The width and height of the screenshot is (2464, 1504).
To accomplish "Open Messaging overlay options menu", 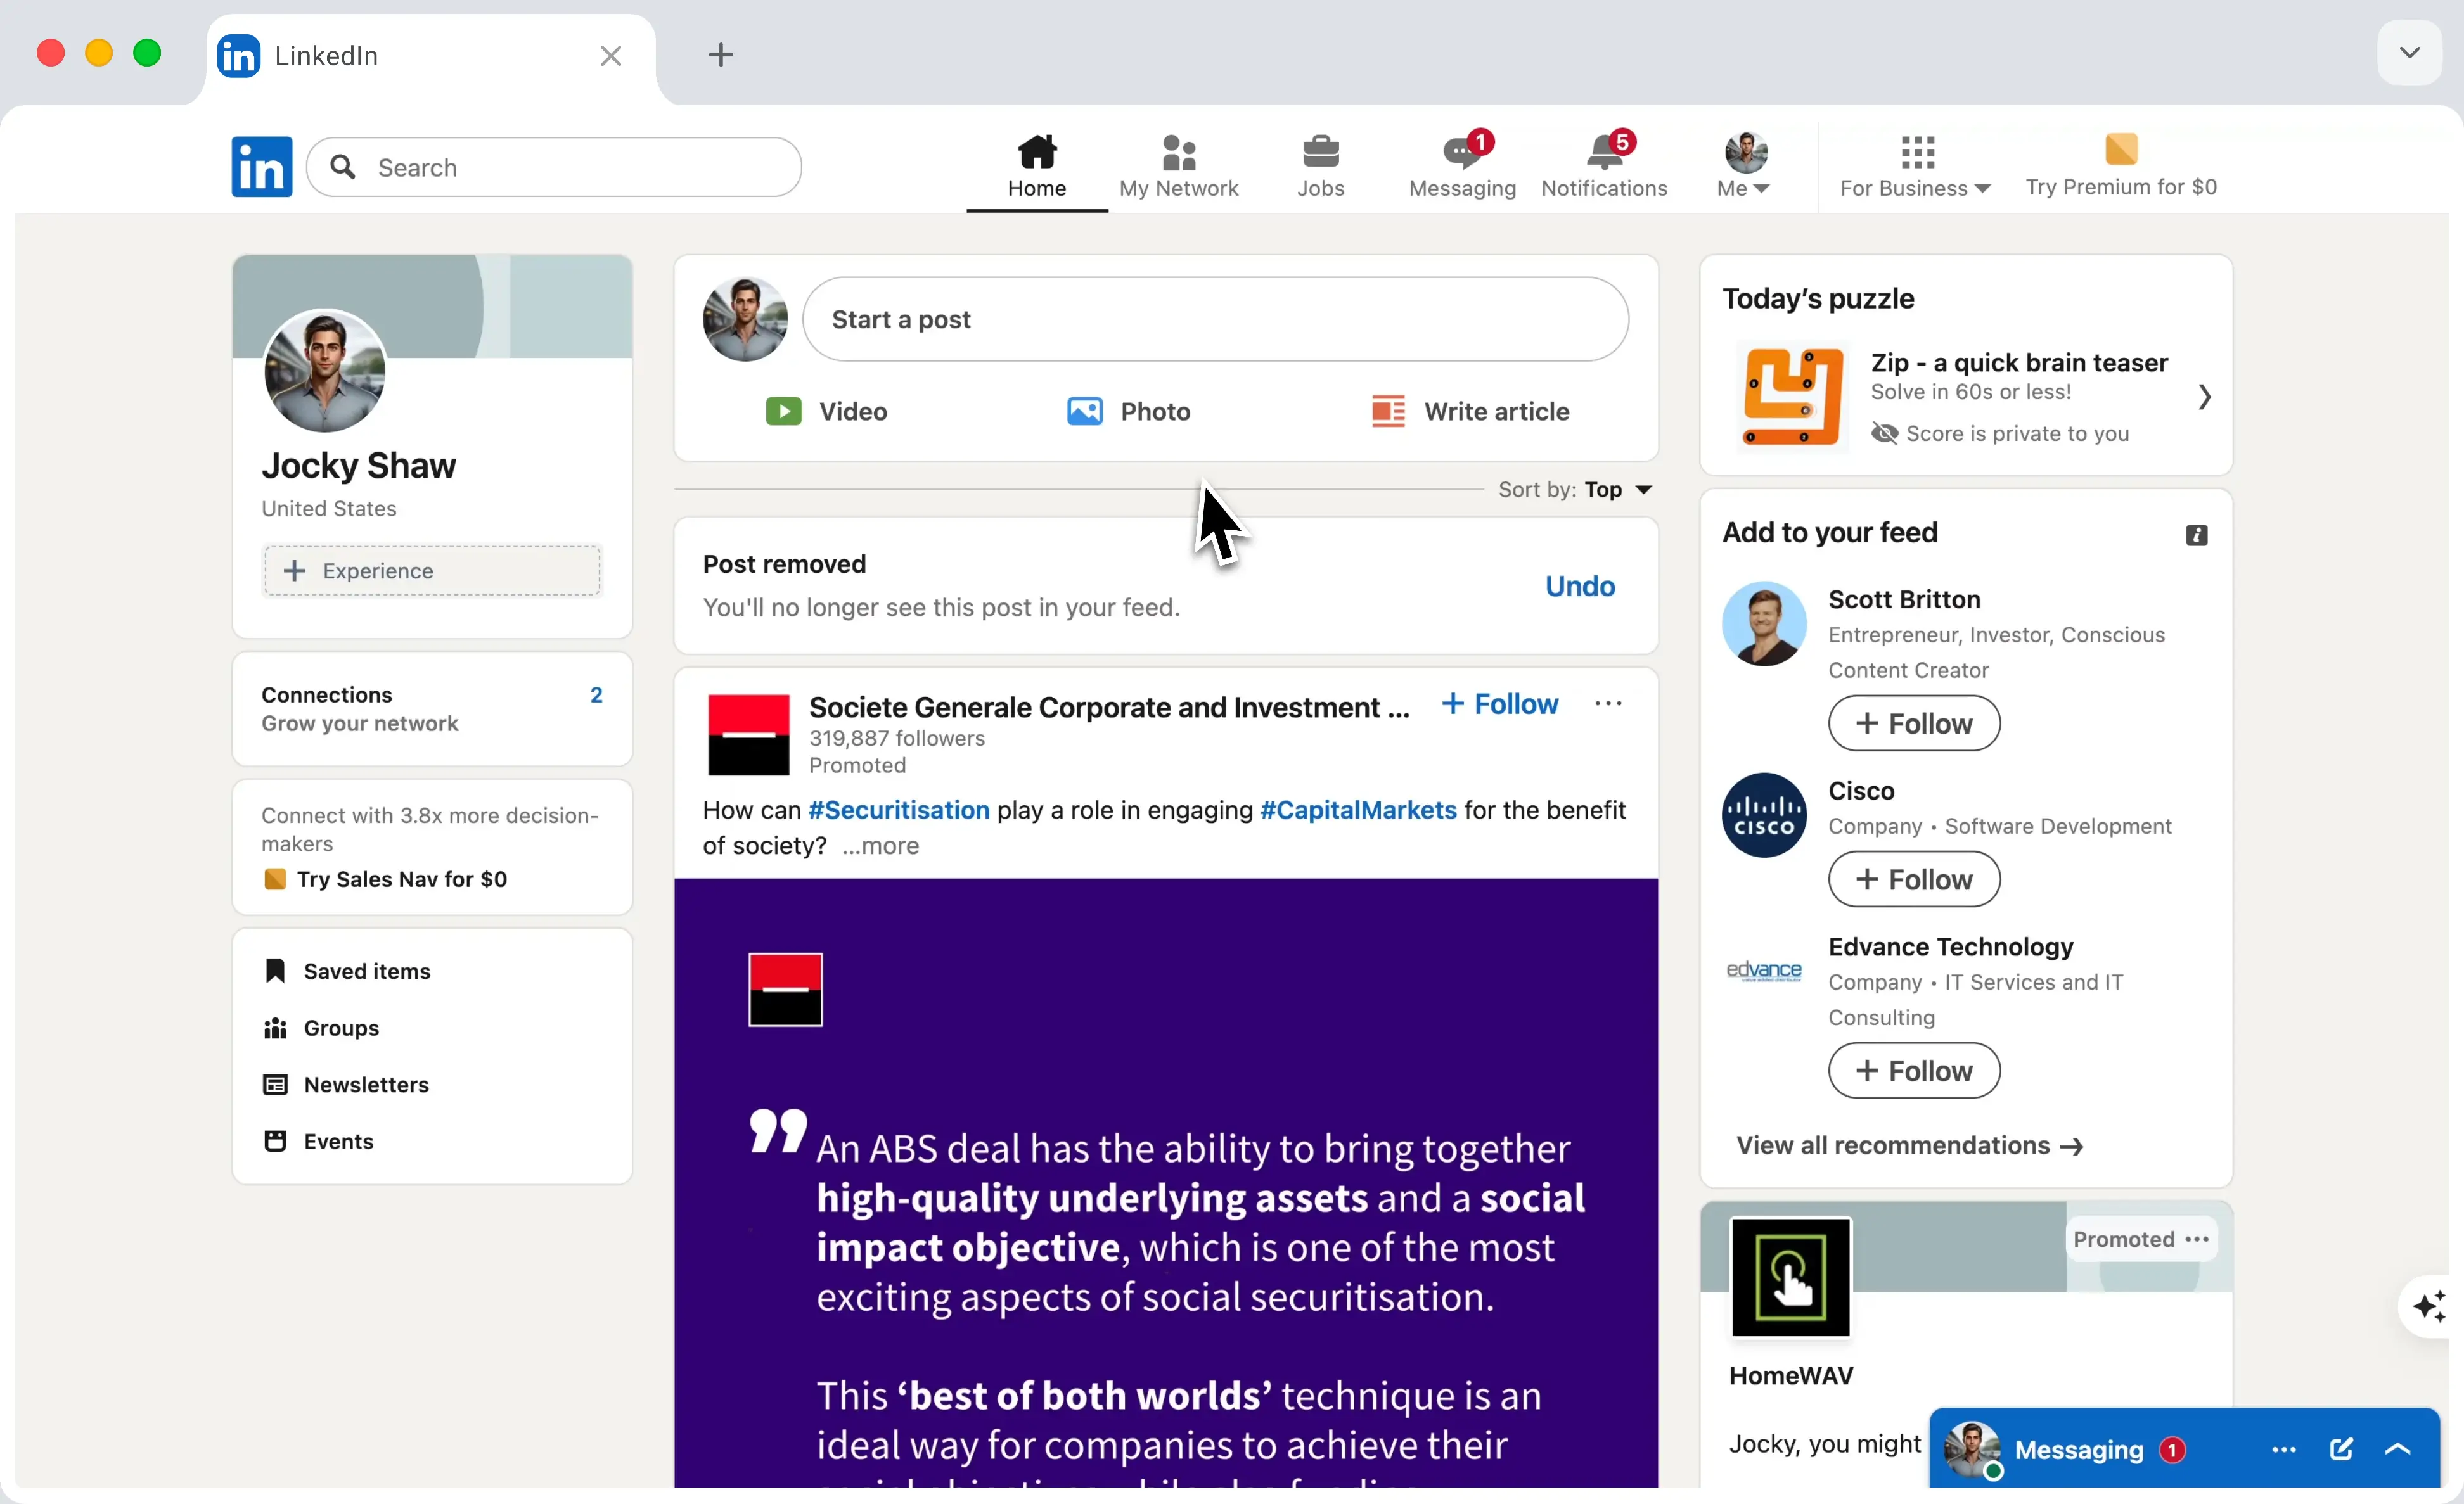I will (2283, 1451).
